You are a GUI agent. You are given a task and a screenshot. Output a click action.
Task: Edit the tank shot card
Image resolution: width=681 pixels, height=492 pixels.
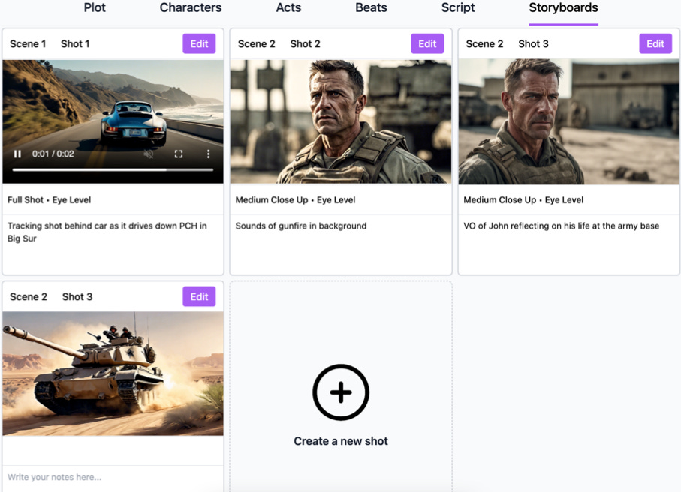[199, 297]
